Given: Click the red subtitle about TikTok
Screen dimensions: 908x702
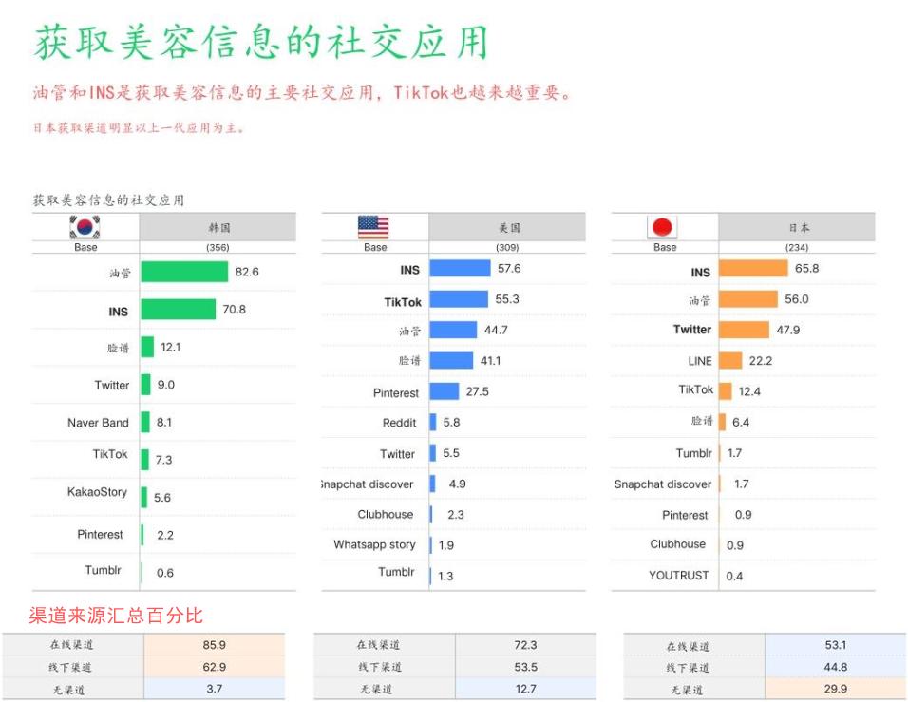Looking at the screenshot, I should point(299,92).
